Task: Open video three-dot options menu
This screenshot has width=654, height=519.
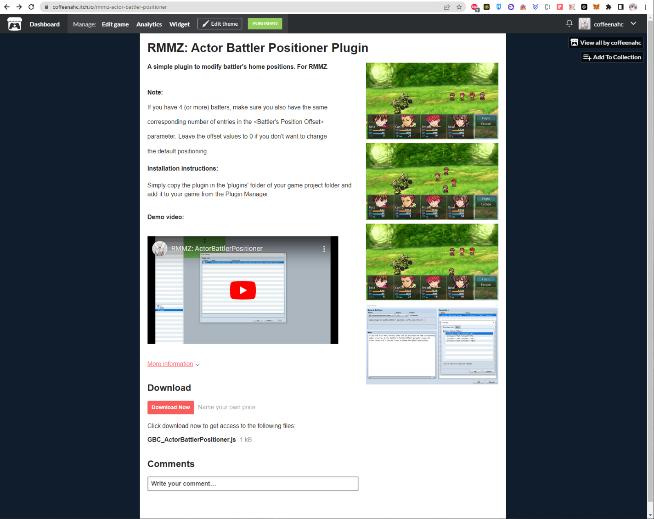Action: (x=324, y=249)
